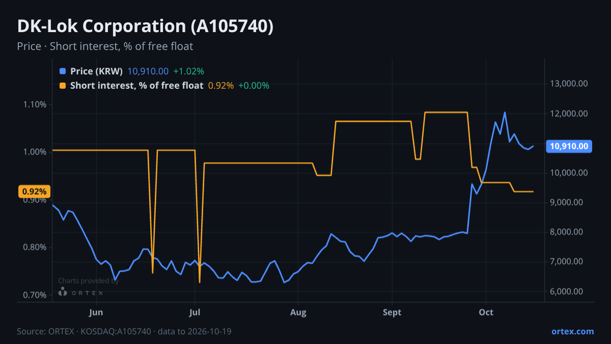This screenshot has width=611, height=344.
Task: Click the 10,000.00 right axis label
Action: pyautogui.click(x=569, y=173)
